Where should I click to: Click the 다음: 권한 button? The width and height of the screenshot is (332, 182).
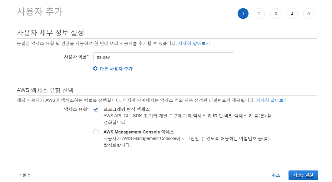pyautogui.click(x=303, y=175)
